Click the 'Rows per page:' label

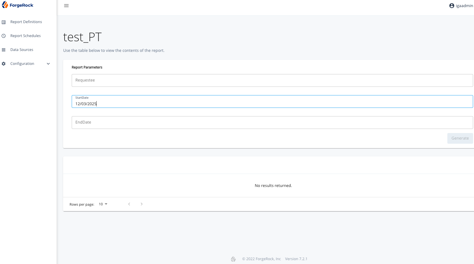82,204
